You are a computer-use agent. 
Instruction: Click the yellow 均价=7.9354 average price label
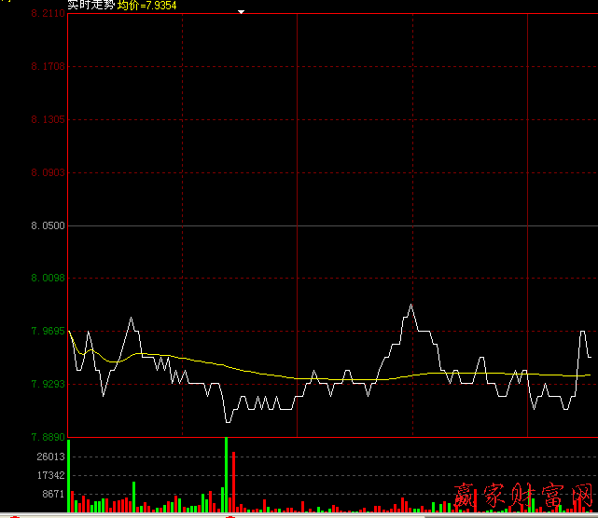146,6
